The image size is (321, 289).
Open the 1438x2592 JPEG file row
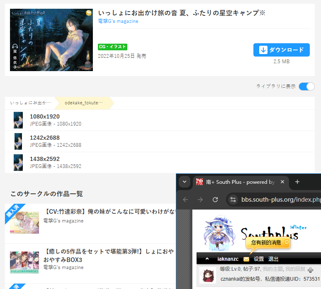(160, 163)
